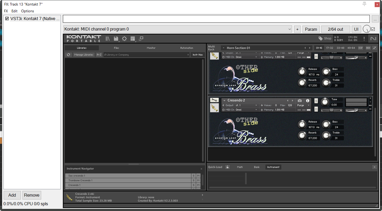Viewport: 382px width, 211px height.
Task: Click the 2/64 out routing button
Action: [x=336, y=29]
